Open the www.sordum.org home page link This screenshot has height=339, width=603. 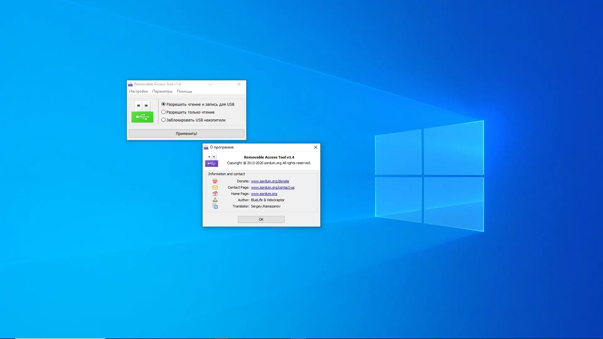(x=264, y=194)
